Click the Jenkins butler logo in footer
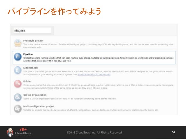The image size is (186, 139). 10,132
